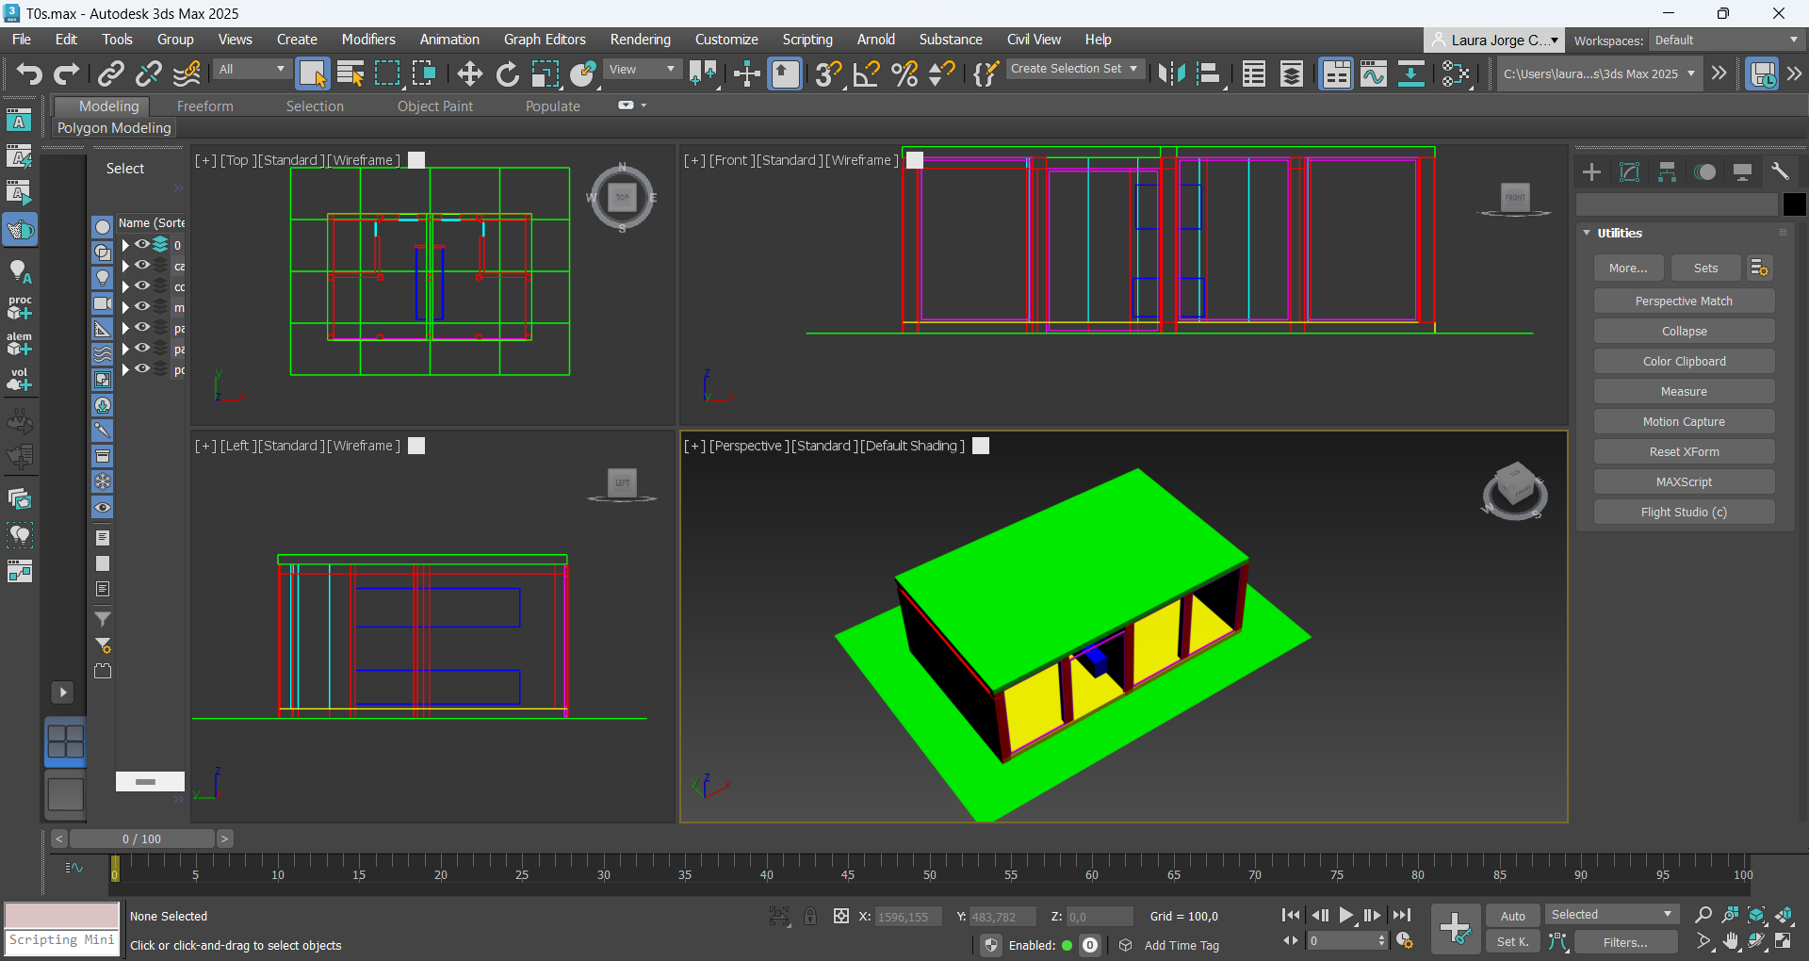Open the Laura Jorge account dropdown
The height and width of the screenshot is (961, 1809).
[x=1496, y=41]
